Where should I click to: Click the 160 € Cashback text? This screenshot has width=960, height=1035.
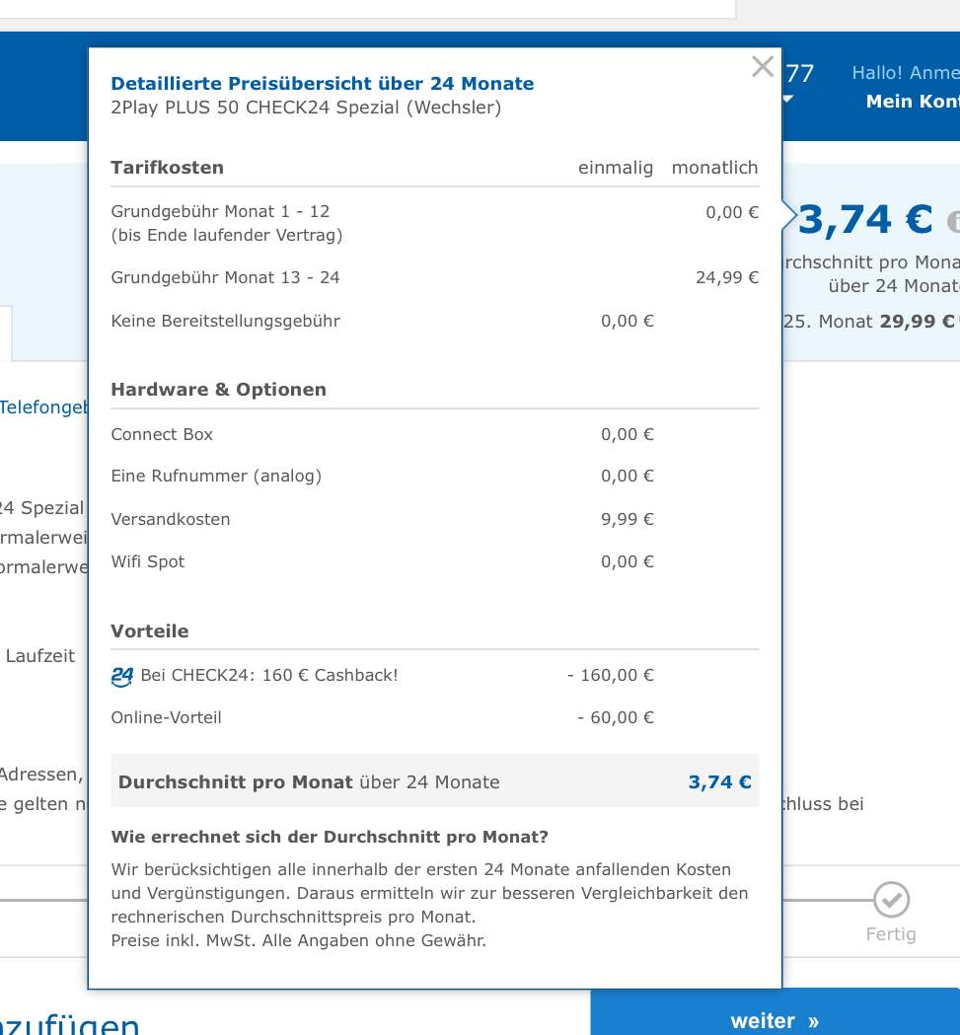tap(266, 676)
